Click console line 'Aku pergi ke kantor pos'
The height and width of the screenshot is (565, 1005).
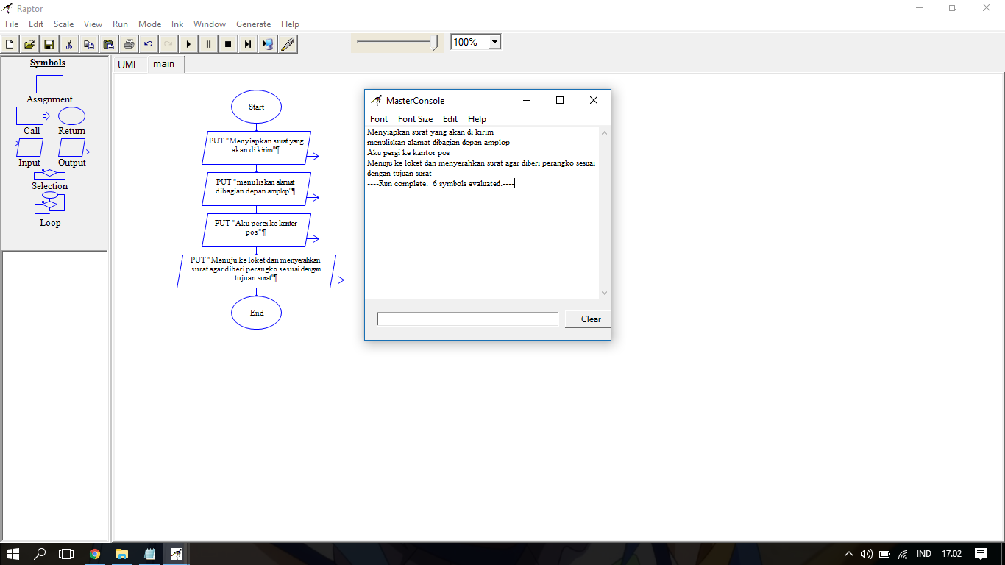pyautogui.click(x=408, y=153)
